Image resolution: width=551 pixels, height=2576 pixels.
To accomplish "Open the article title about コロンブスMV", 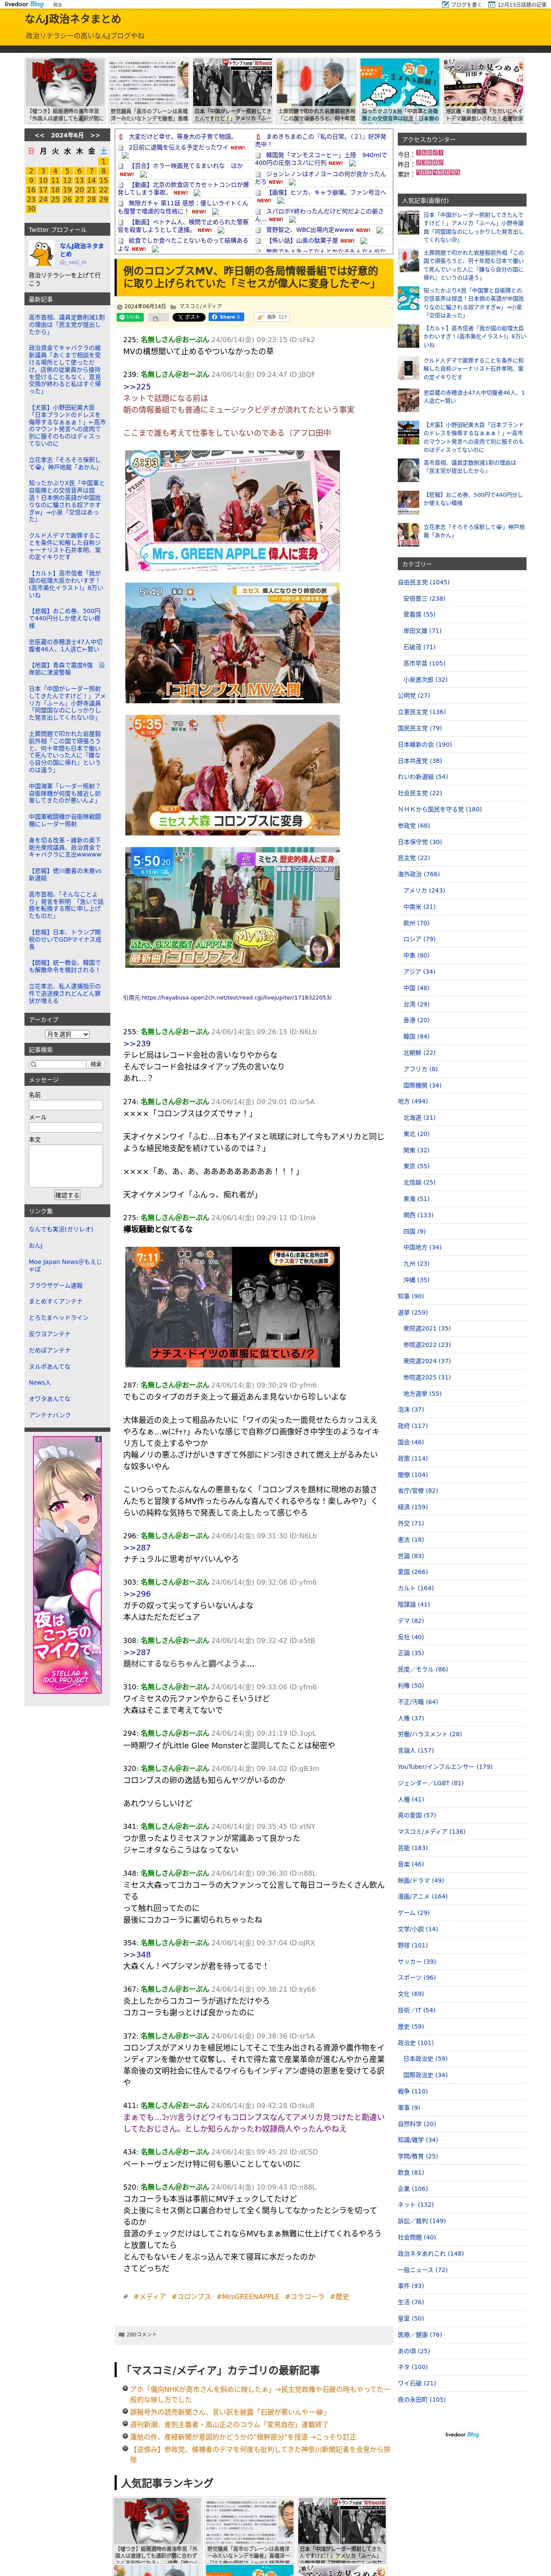I will pos(250,277).
